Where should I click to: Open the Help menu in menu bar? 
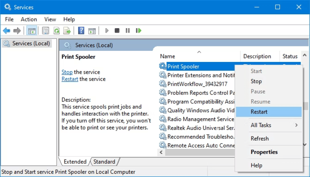(x=69, y=19)
